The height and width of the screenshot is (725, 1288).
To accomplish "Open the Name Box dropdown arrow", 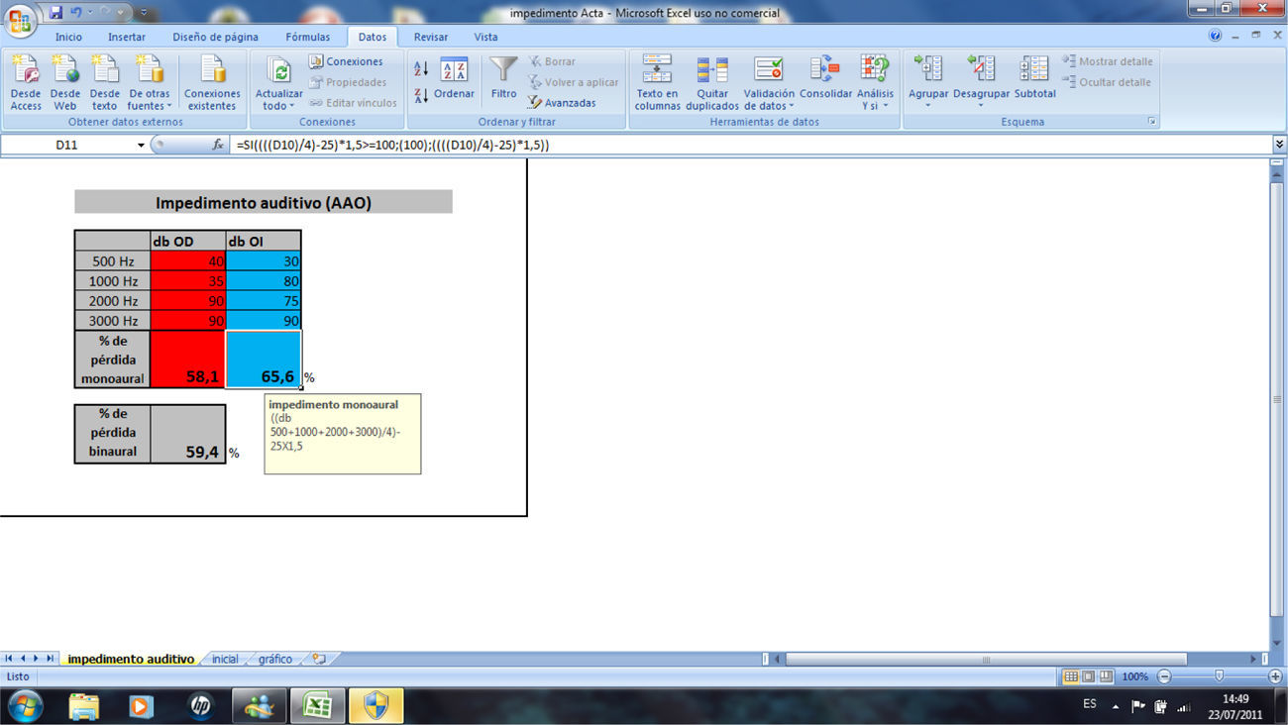I will coord(141,145).
